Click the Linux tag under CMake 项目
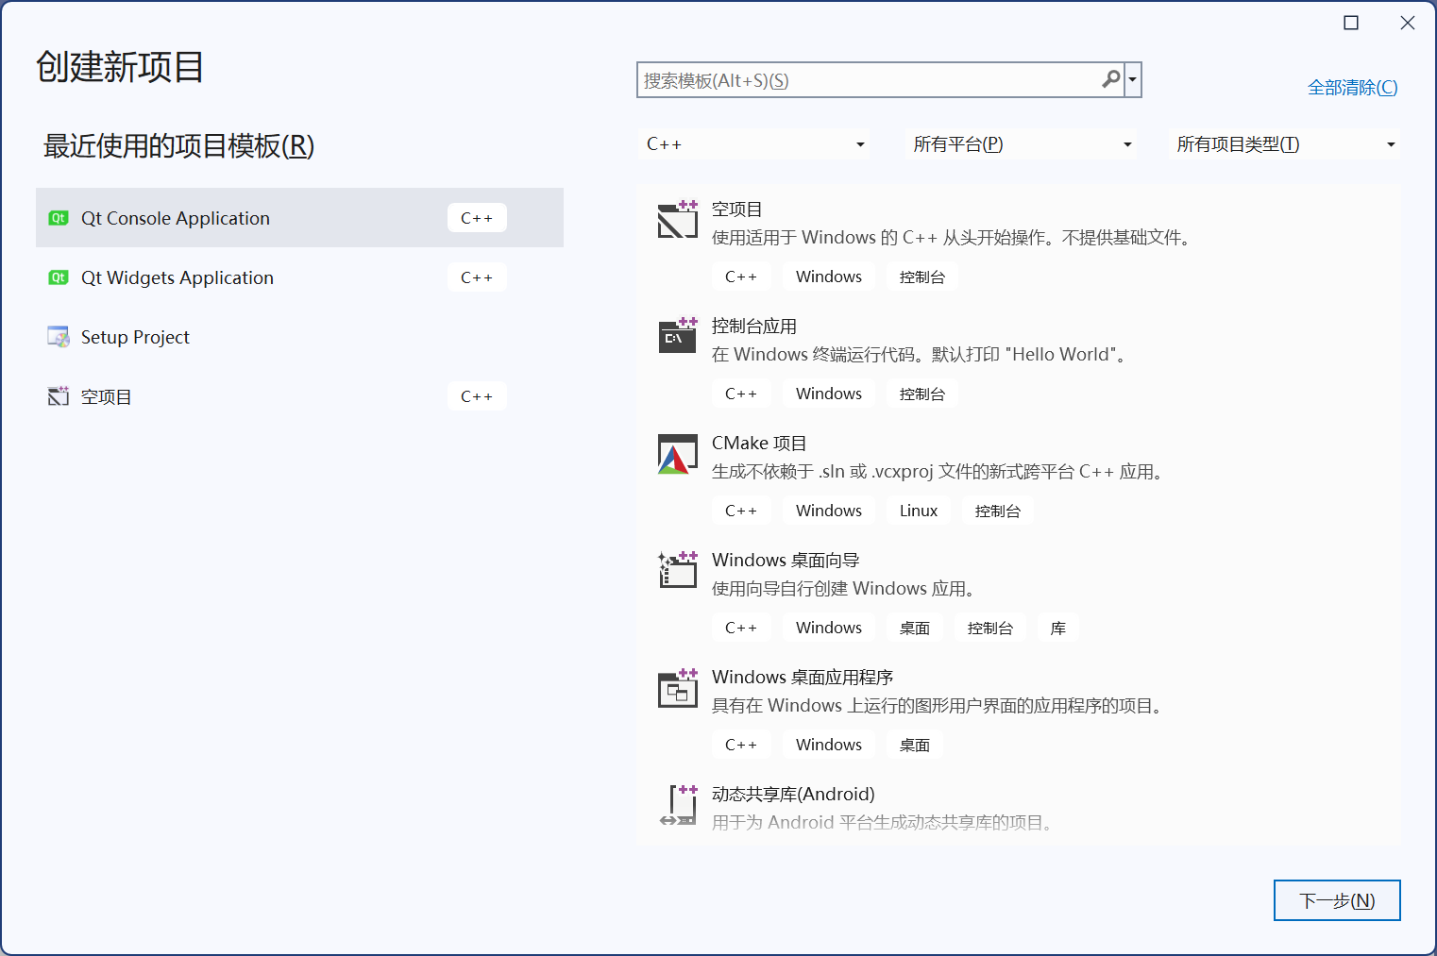Screen dimensions: 1437x956 [919, 511]
